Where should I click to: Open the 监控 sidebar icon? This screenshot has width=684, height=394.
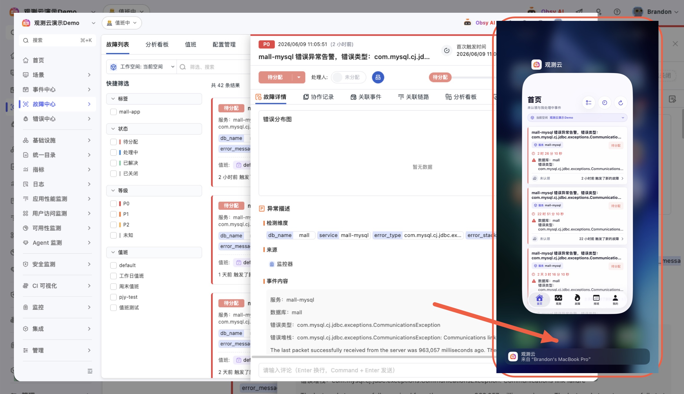(x=26, y=307)
